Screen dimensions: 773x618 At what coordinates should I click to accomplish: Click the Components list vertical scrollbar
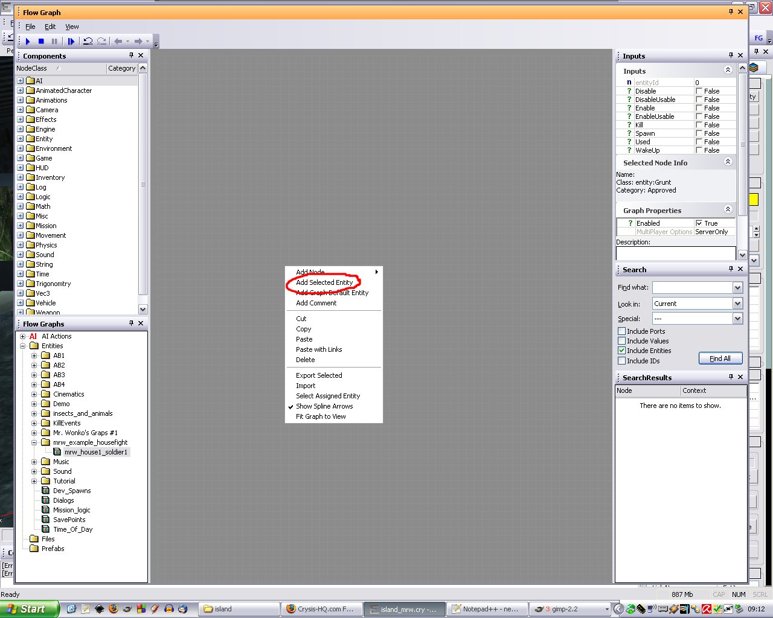point(143,184)
